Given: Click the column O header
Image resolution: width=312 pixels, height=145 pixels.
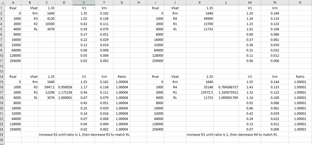Looking at the screenshot, I should (x=300, y=2).
